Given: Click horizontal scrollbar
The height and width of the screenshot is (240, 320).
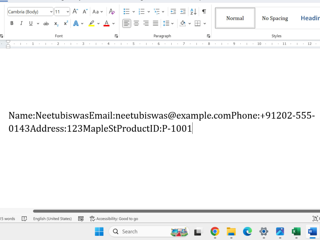Looking at the screenshot, I should click(x=177, y=211).
